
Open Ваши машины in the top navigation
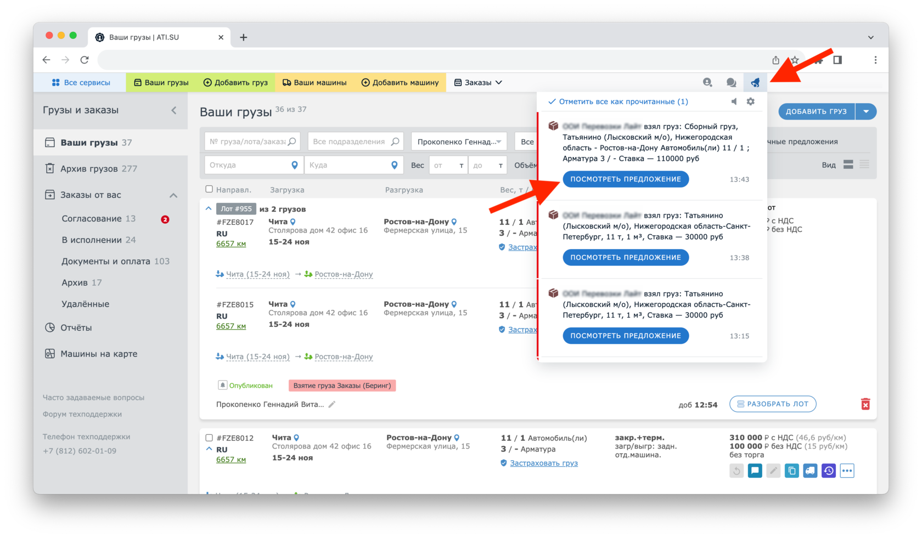pos(314,82)
